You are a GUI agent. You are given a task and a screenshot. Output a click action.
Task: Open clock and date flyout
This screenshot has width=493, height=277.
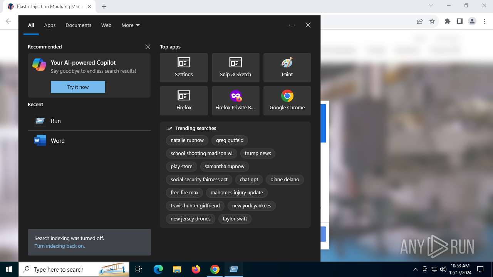click(x=460, y=269)
